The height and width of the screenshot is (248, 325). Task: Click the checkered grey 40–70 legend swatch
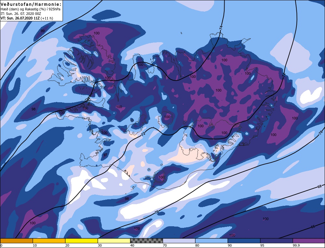click(147, 241)
